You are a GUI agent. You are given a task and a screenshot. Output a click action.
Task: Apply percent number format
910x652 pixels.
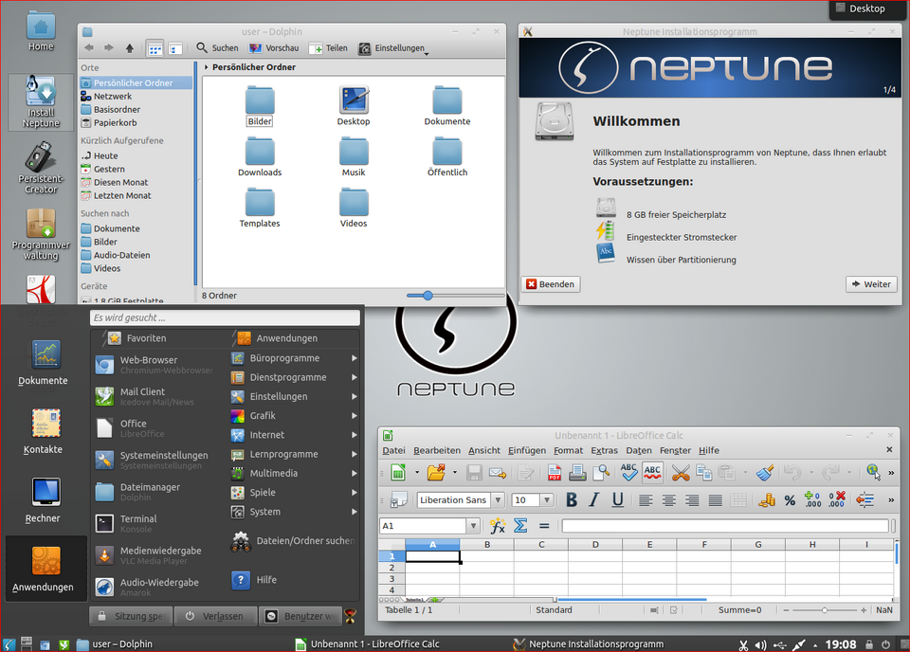pyautogui.click(x=790, y=499)
